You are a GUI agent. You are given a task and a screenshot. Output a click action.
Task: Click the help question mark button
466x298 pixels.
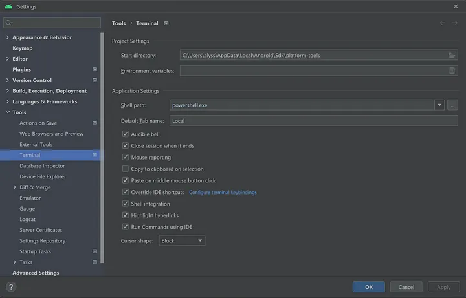pos(11,287)
